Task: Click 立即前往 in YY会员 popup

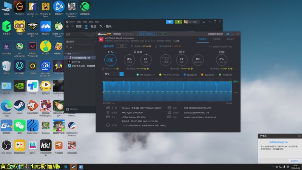Action: click(x=294, y=161)
